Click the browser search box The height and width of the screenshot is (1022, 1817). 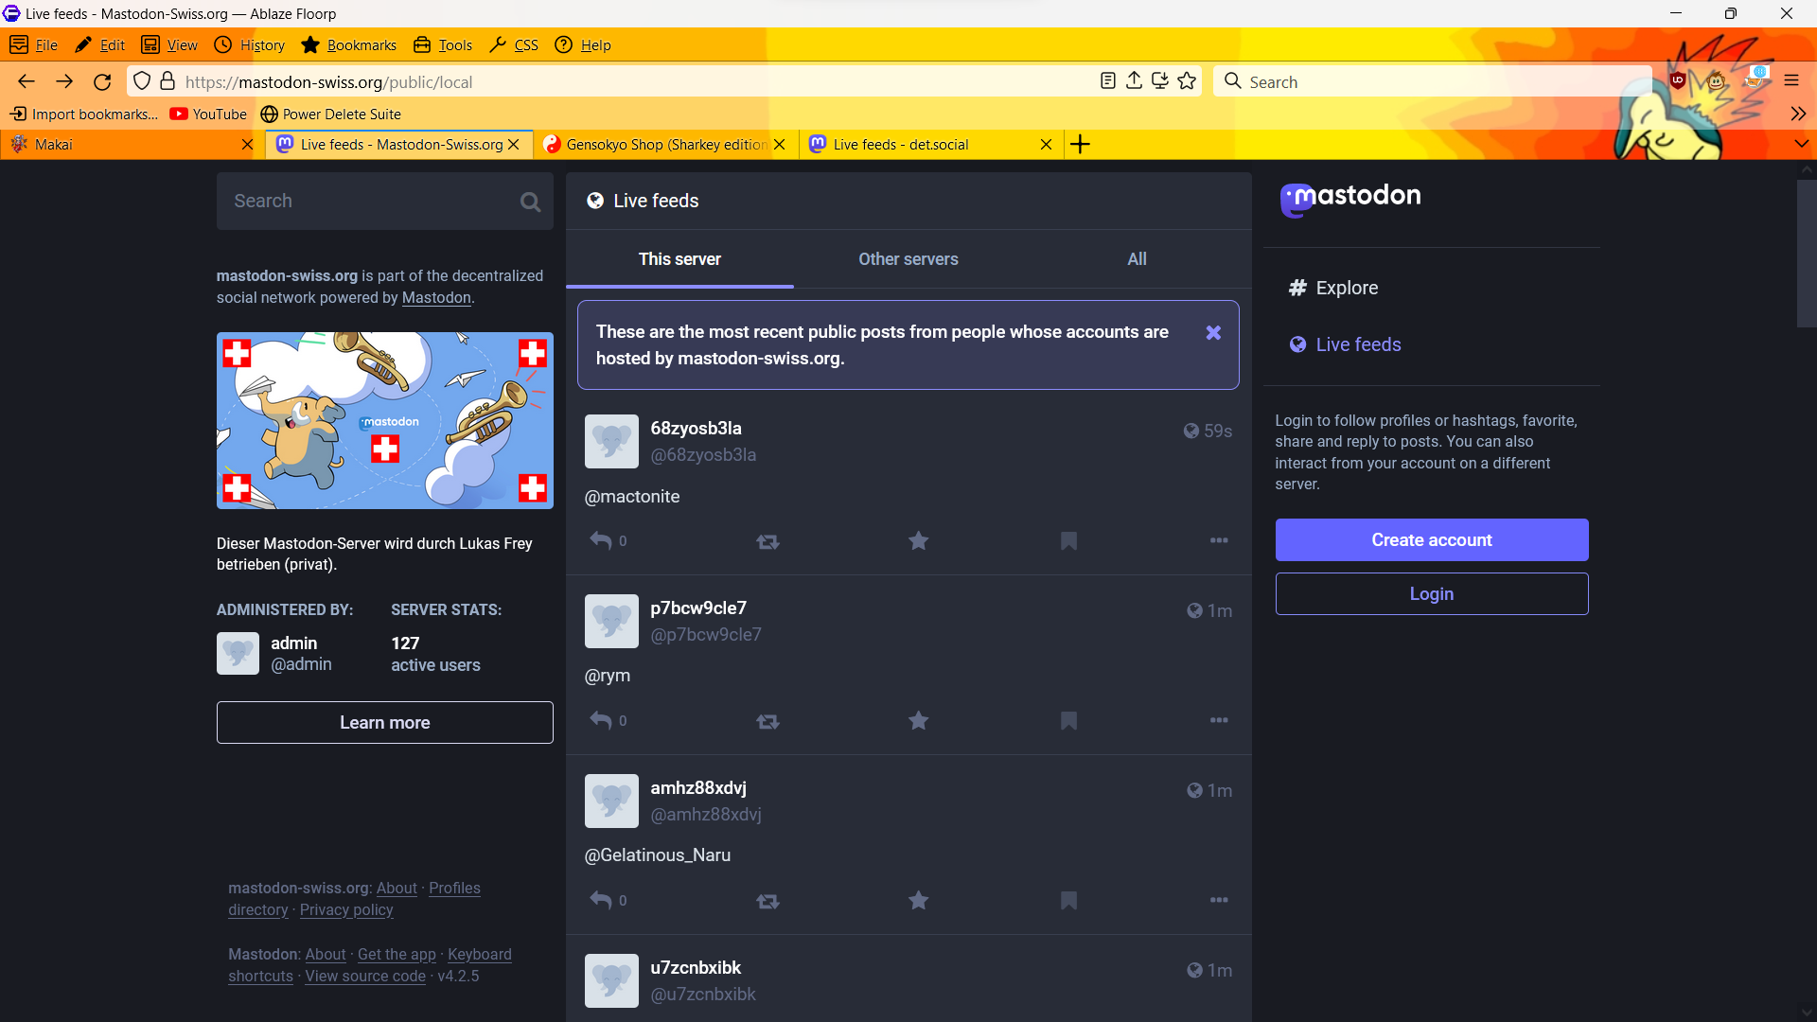tap(1434, 81)
